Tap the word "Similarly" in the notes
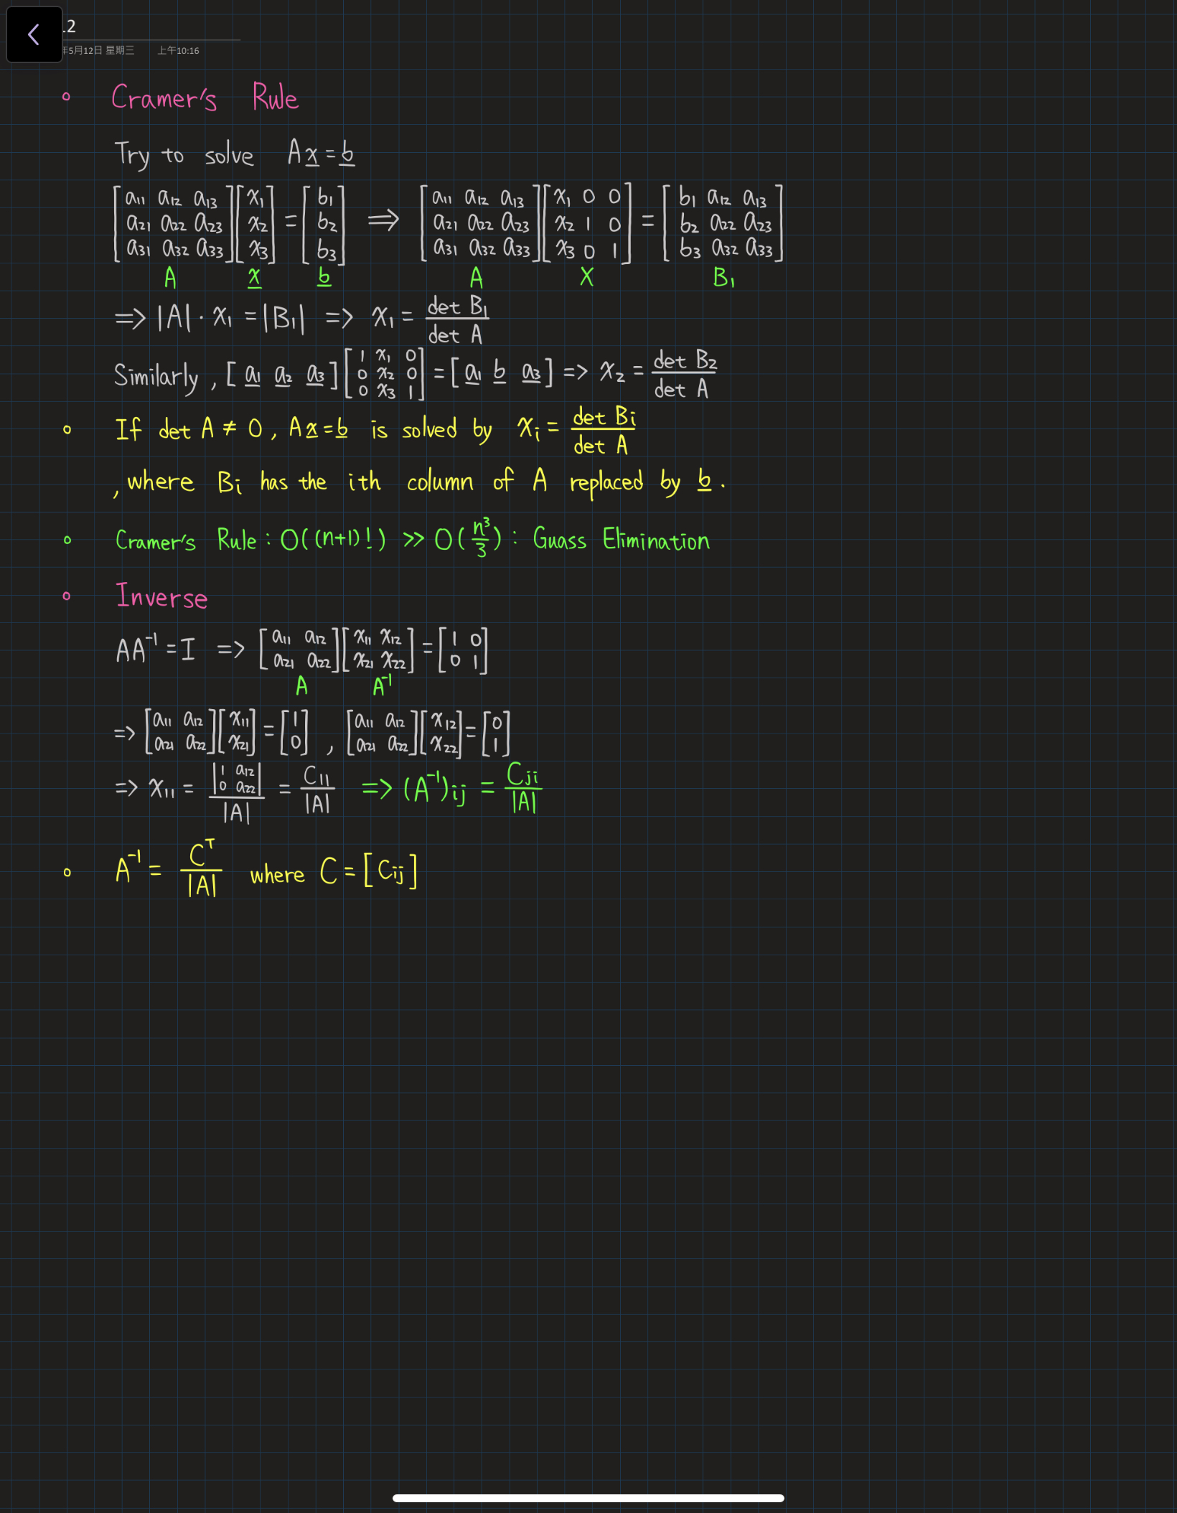Screen dimensions: 1177x1513 [x=156, y=375]
